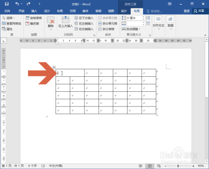The image size is (209, 169).
Task: Click the zoom slider handle
Action: point(178,166)
